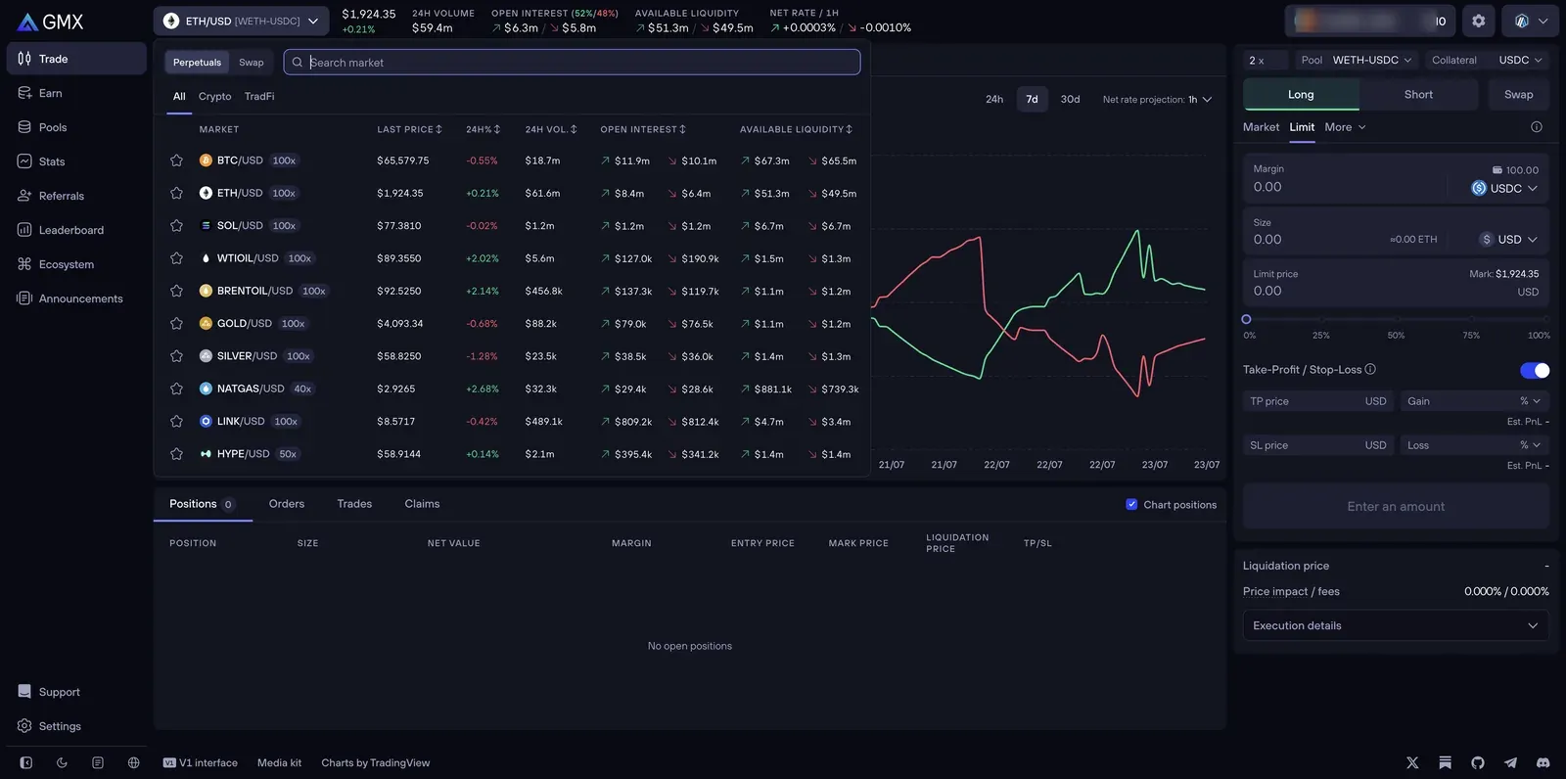The width and height of the screenshot is (1566, 779).
Task: Select the Short position button
Action: 1419,94
